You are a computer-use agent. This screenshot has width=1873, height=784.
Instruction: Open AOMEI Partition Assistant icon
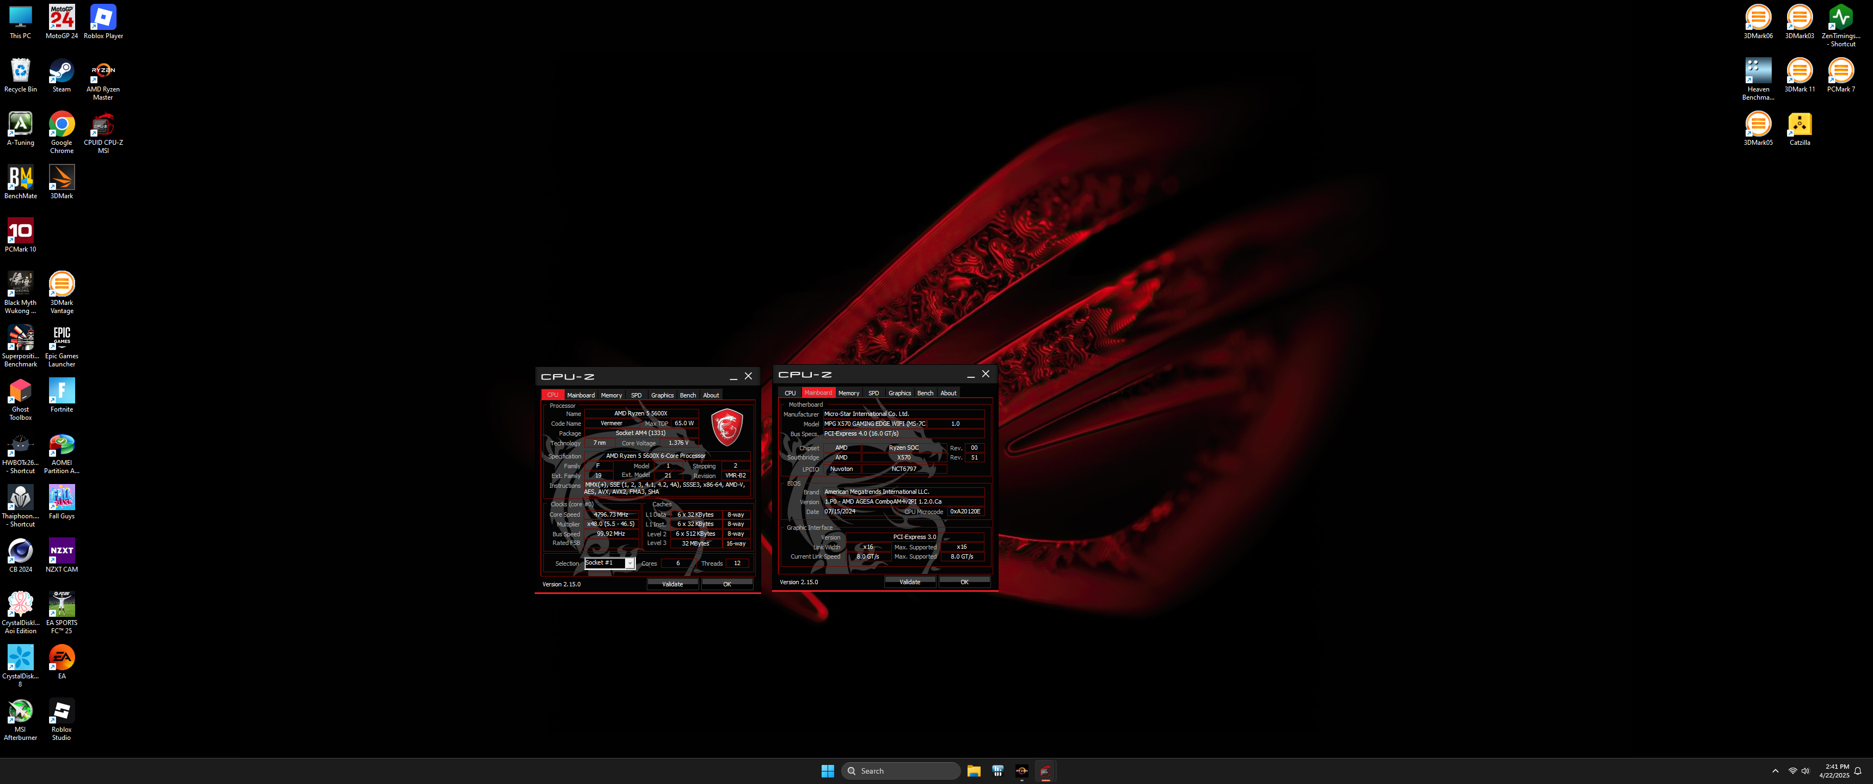point(62,452)
